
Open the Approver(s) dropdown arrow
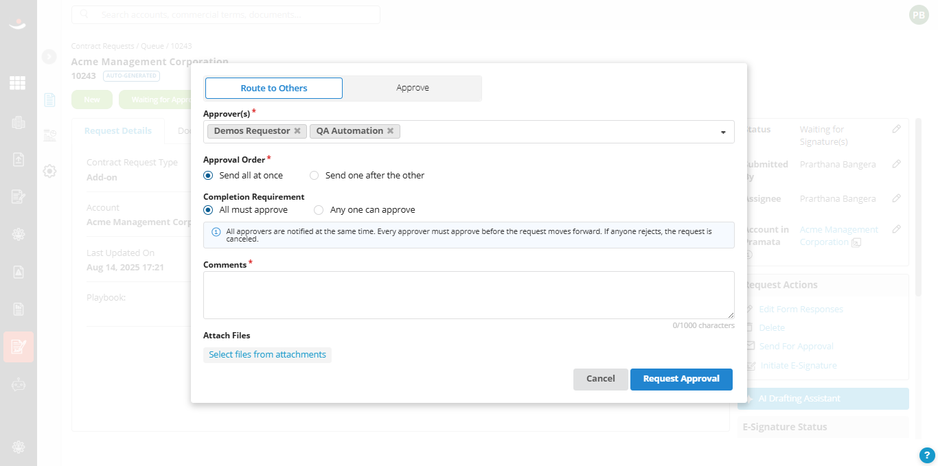[x=723, y=132]
